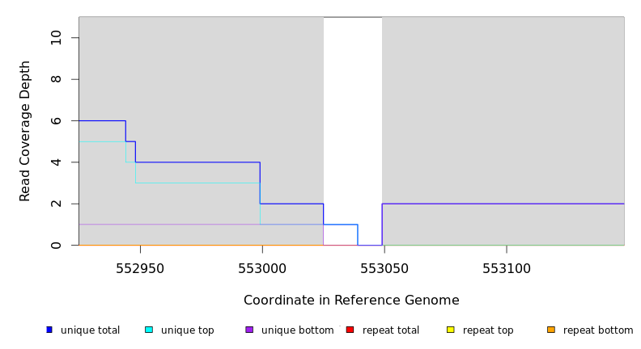Click the yellow repeat top legend swatch
This screenshot has width=641, height=349.
click(x=451, y=330)
